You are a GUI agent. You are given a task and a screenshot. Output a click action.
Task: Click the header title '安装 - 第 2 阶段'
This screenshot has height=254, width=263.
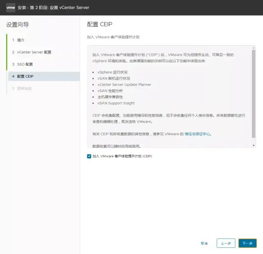pos(53,7)
